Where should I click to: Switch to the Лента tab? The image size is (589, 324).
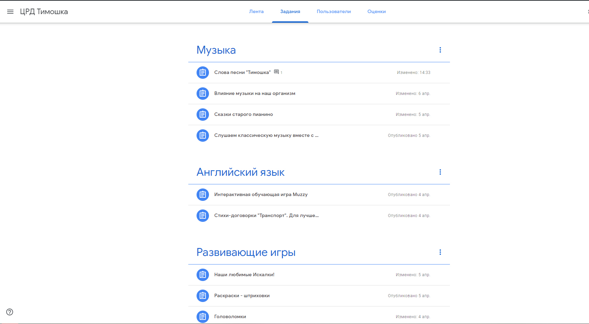click(256, 12)
